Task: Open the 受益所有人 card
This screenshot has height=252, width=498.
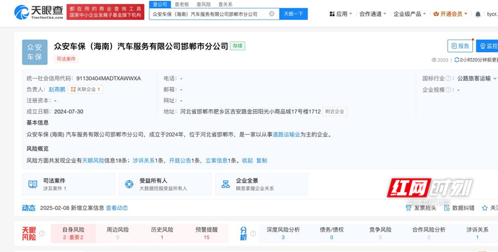Action: [x=165, y=184]
